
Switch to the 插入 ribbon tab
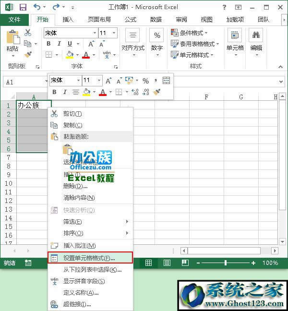[x=68, y=20]
